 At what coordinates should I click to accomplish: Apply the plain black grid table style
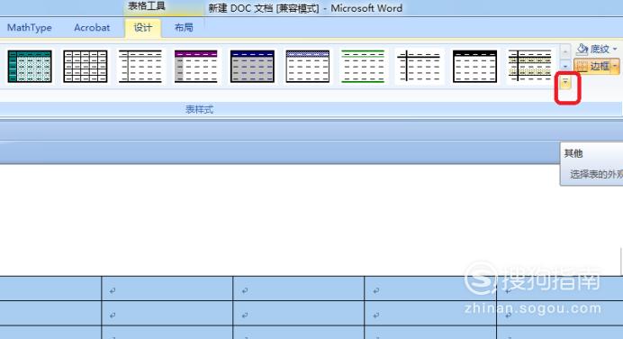[x=86, y=67]
